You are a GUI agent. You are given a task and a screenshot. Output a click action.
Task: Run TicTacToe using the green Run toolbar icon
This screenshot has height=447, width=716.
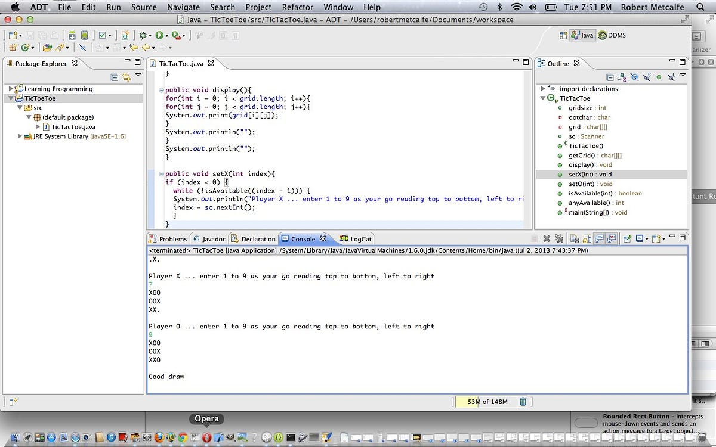[160, 34]
